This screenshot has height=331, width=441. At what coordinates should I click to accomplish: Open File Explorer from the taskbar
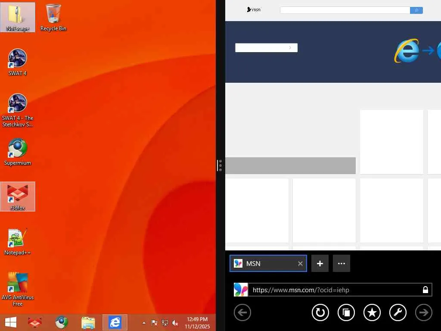88,322
